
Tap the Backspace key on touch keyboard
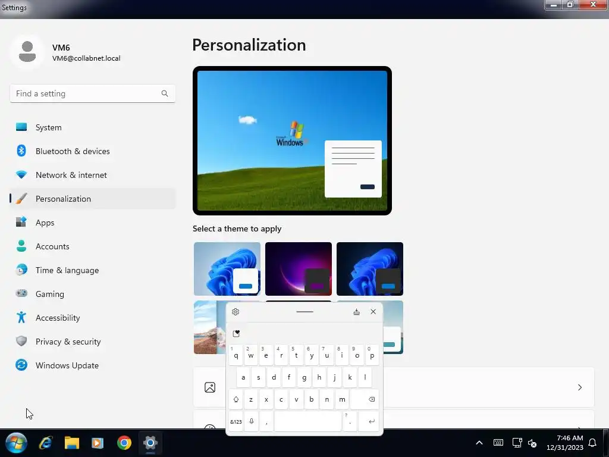pyautogui.click(x=365, y=399)
